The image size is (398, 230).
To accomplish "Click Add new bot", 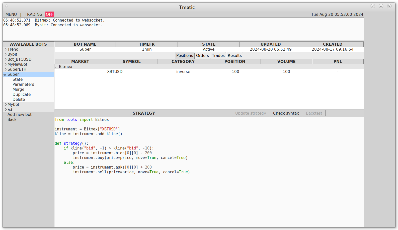I will coord(20,115).
